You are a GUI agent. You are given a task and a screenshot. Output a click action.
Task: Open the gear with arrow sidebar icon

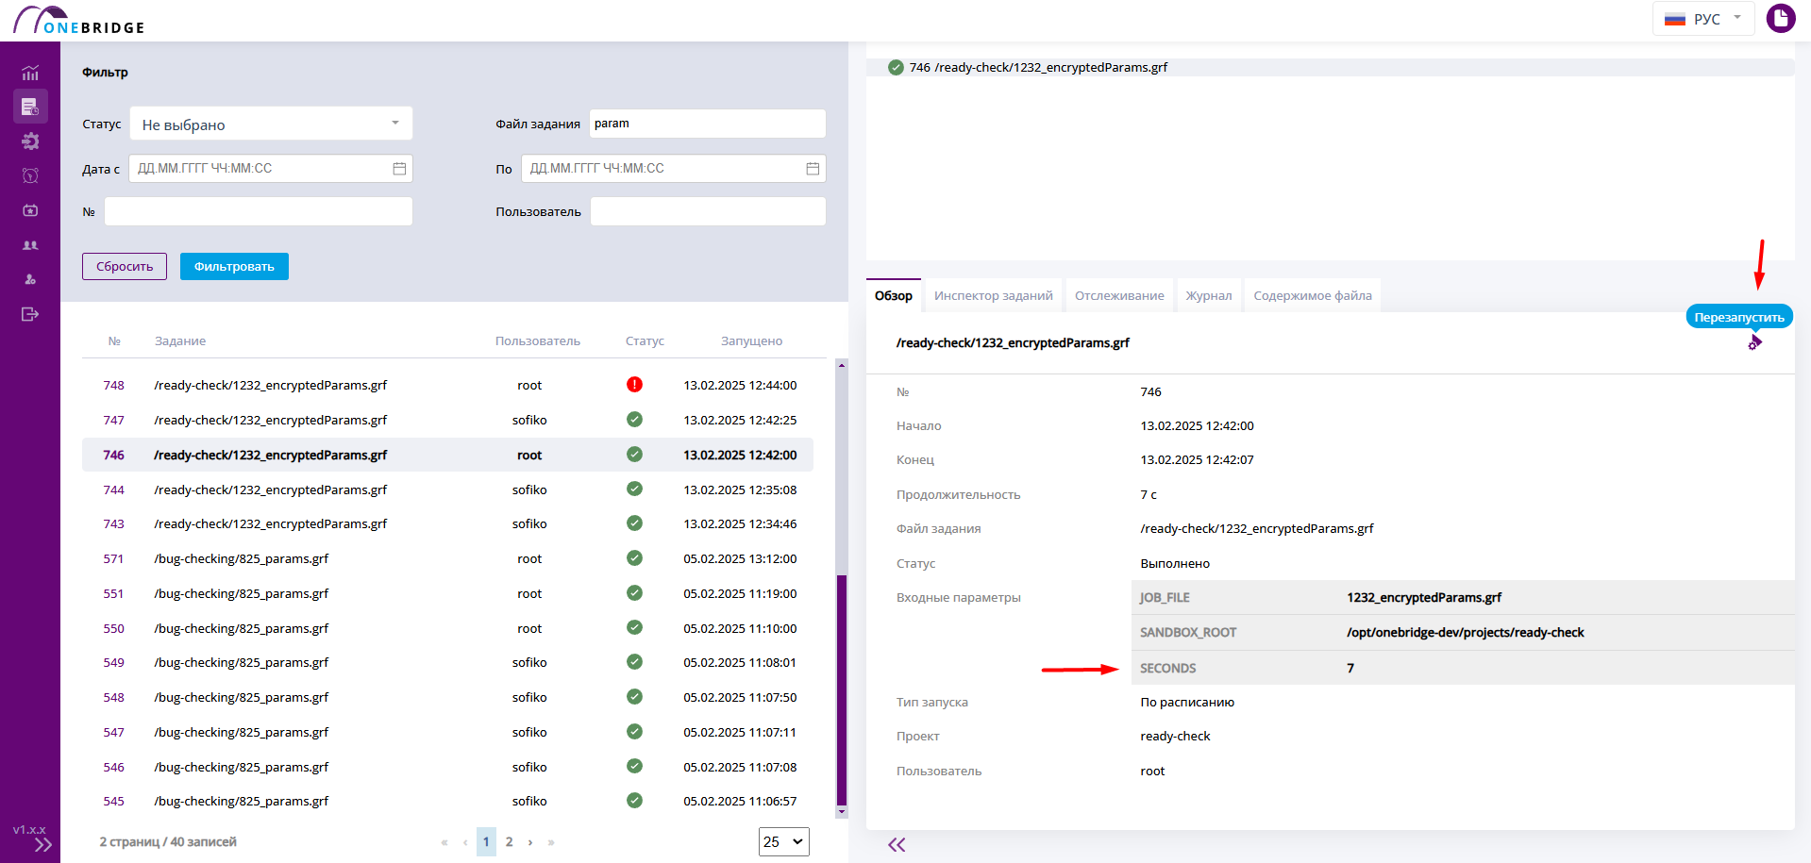pos(30,141)
